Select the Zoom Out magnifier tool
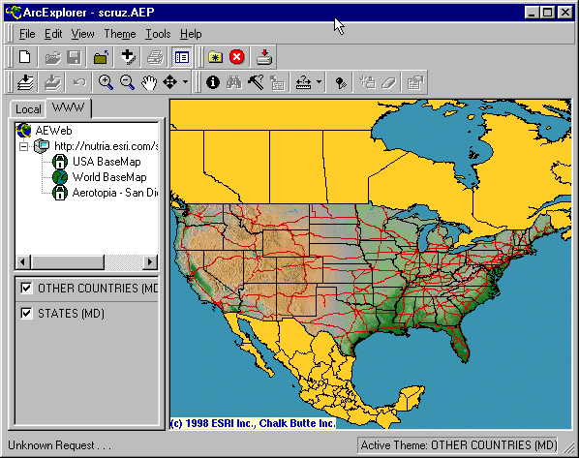This screenshot has height=458, width=579. pos(127,82)
